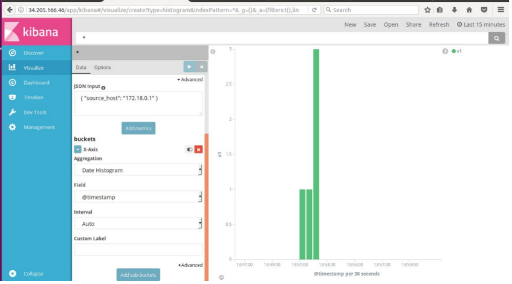Discard changes with the X beside play
This screenshot has width=512, height=284.
[201, 67]
